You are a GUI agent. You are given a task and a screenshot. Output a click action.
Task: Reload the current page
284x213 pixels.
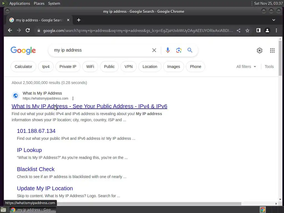(x=28, y=31)
